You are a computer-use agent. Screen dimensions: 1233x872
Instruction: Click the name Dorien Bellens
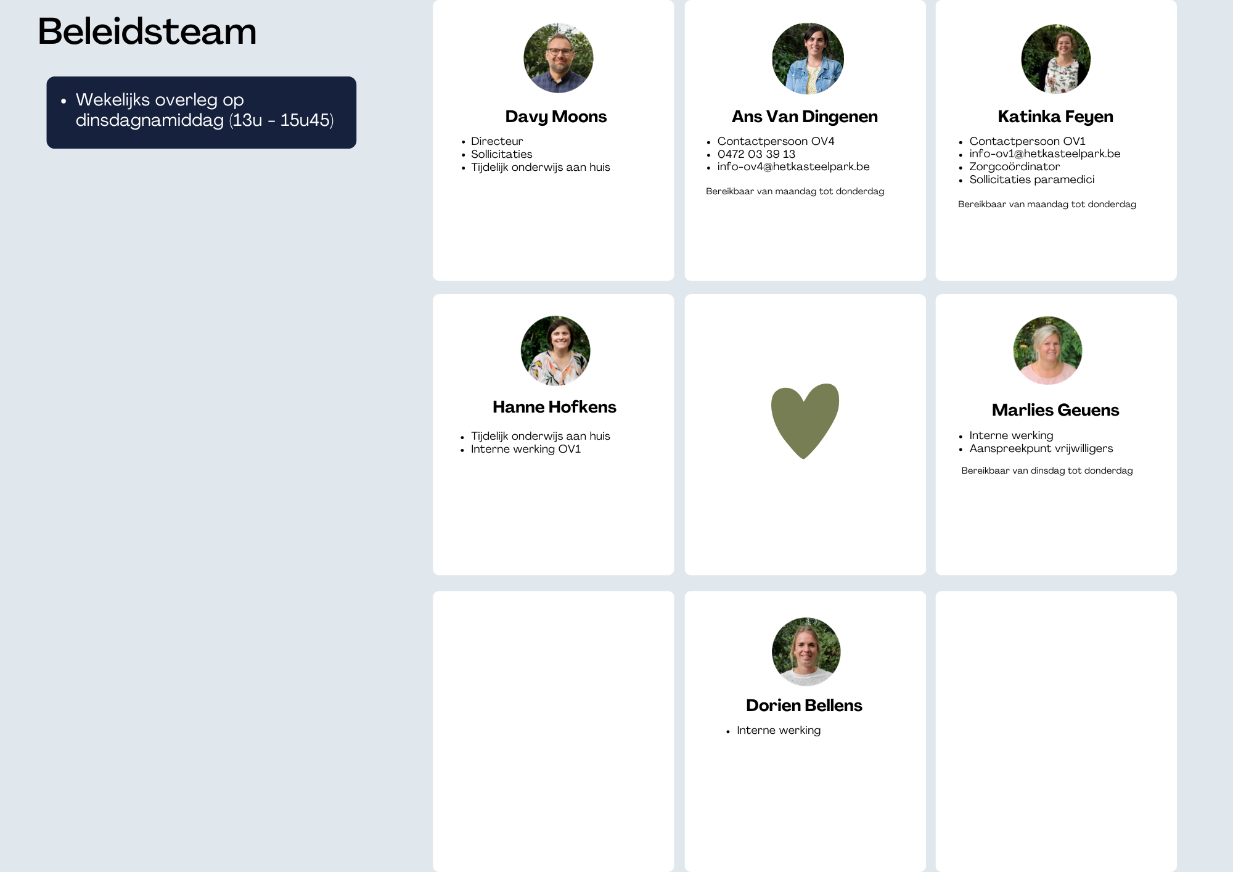[x=804, y=705]
